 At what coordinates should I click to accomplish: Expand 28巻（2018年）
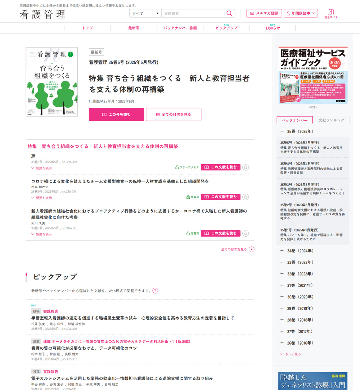[282, 320]
